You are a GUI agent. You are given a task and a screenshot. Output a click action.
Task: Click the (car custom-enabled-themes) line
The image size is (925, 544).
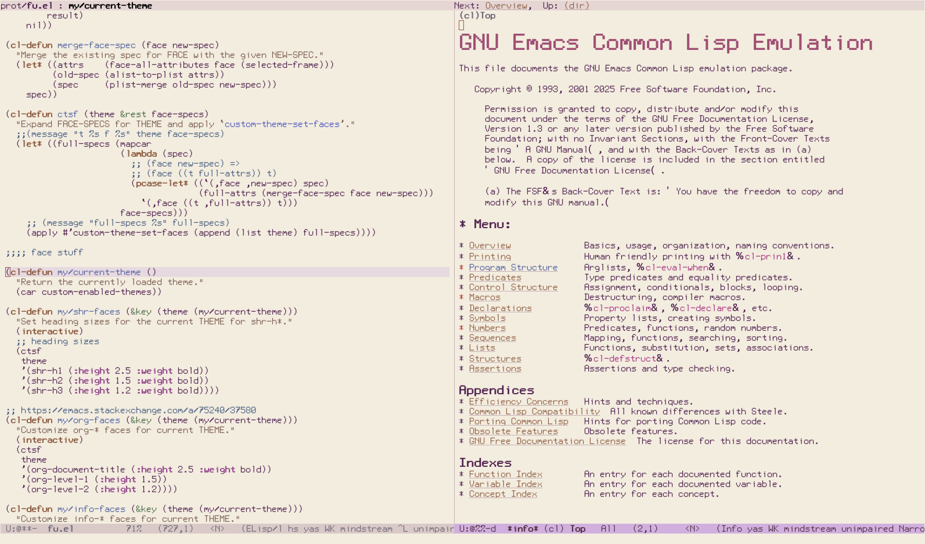(89, 291)
